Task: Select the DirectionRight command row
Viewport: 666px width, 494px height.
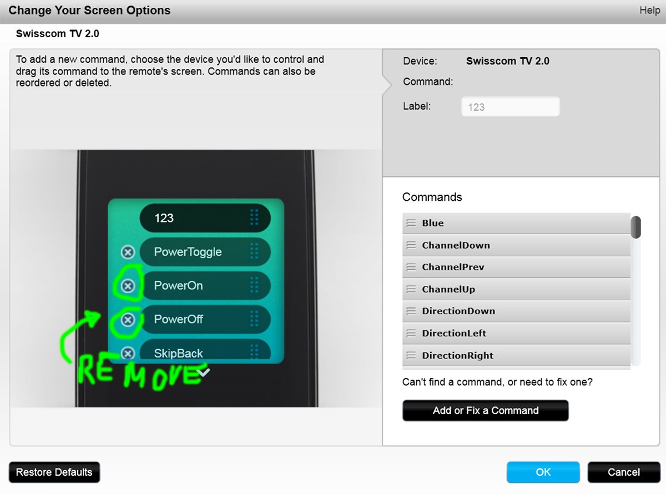Action: (516, 356)
